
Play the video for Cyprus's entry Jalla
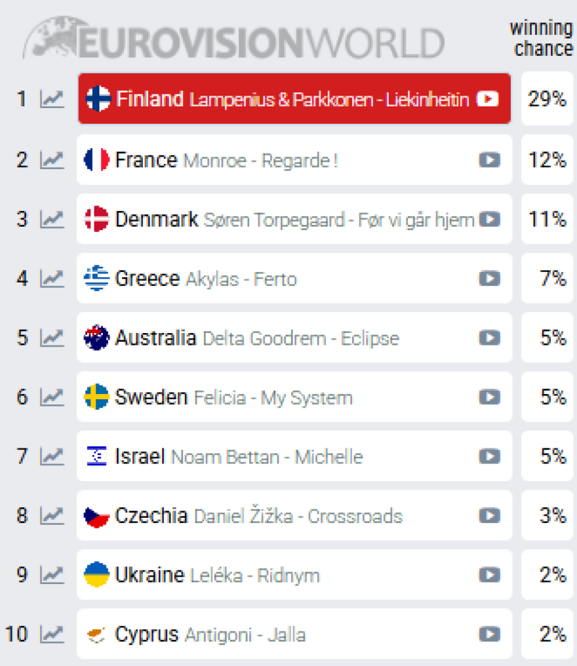(x=489, y=635)
